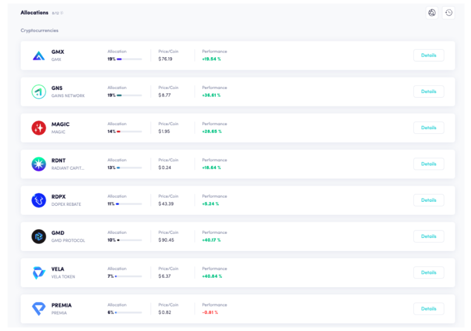The width and height of the screenshot is (471, 331).
Task: Open Details for GNS Gains Network
Action: click(x=429, y=92)
